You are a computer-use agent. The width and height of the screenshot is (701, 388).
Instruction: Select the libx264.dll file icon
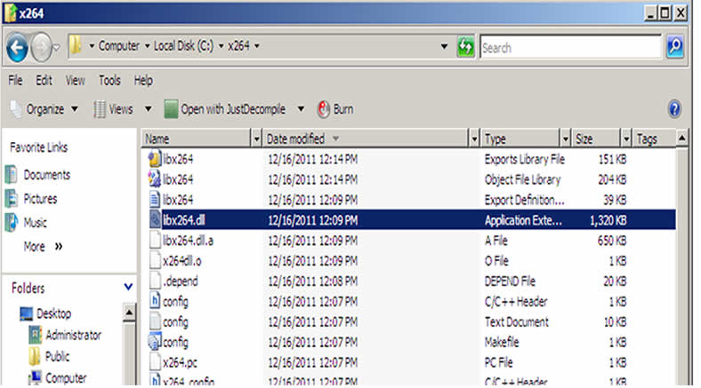pyautogui.click(x=155, y=219)
